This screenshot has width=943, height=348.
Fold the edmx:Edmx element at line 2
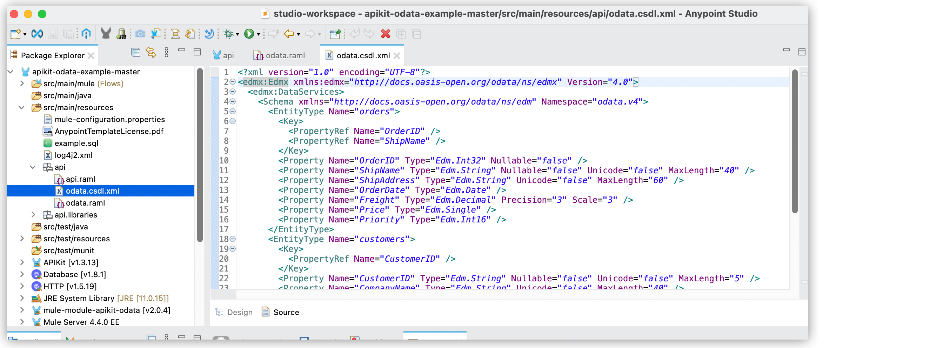233,82
